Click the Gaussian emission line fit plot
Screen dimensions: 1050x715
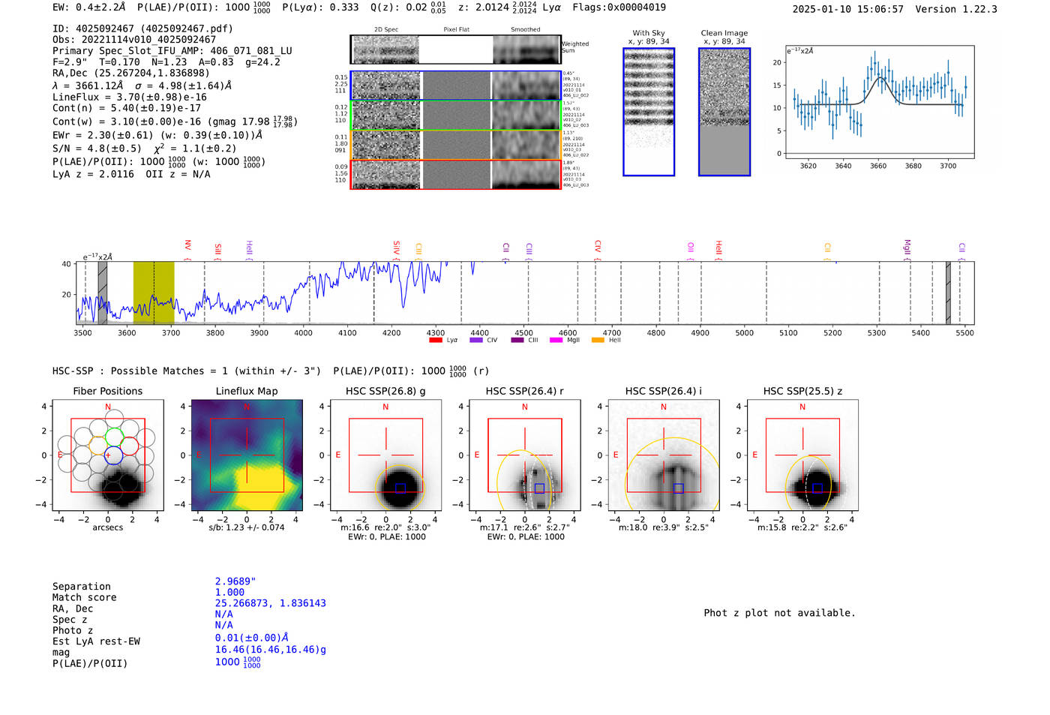pyautogui.click(x=880, y=102)
